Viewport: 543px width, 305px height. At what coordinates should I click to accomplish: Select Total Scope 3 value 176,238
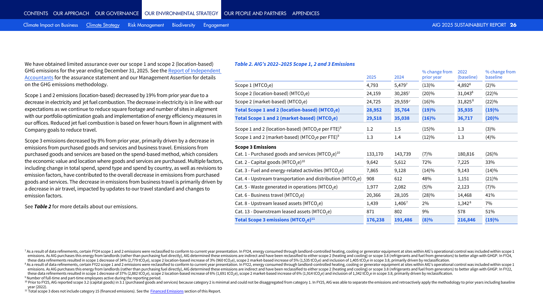point(375,220)
